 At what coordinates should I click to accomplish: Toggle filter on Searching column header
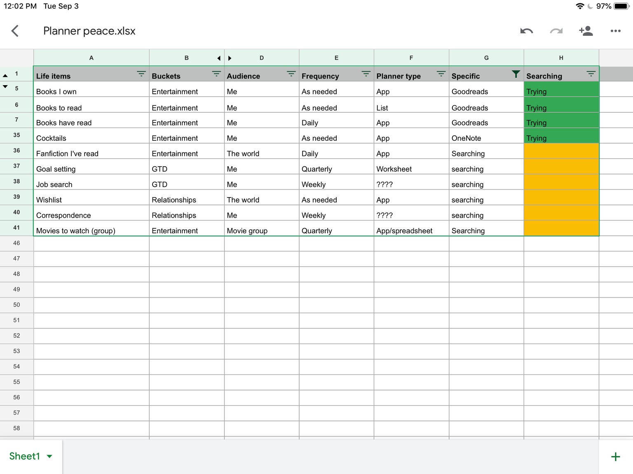(591, 74)
